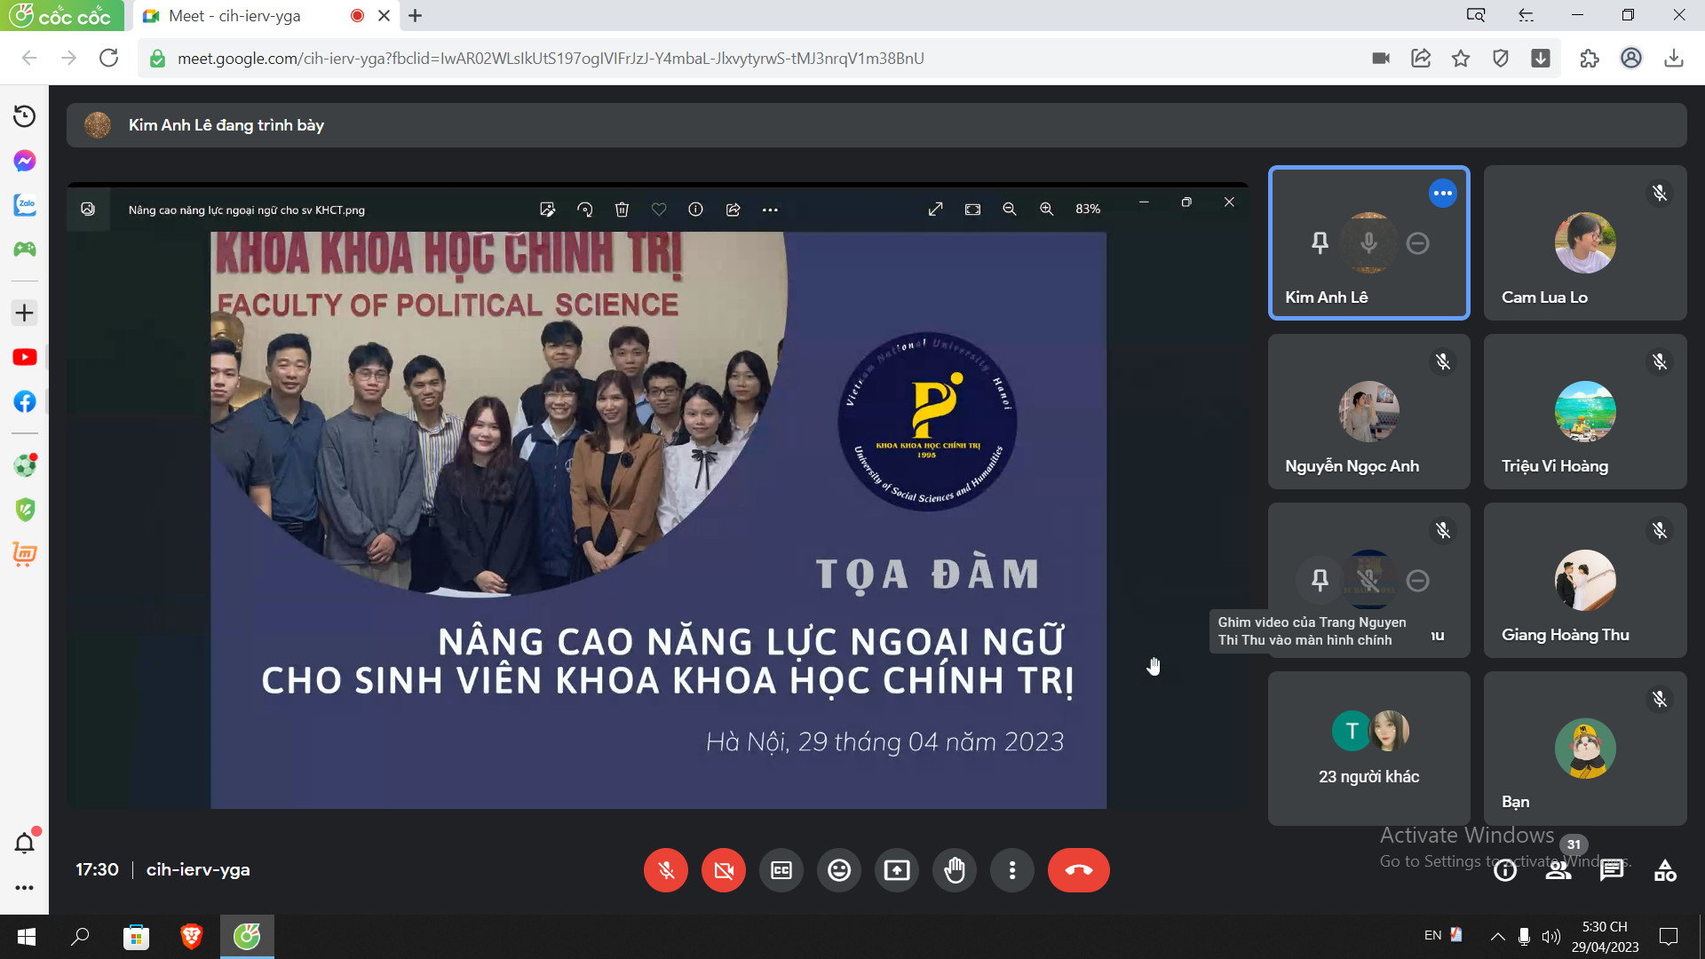1705x959 pixels.
Task: Open YouTube from the sidebar
Action: pyautogui.click(x=25, y=357)
